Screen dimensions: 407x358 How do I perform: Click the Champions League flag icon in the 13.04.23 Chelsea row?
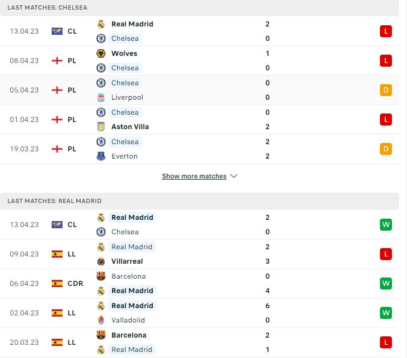57,31
